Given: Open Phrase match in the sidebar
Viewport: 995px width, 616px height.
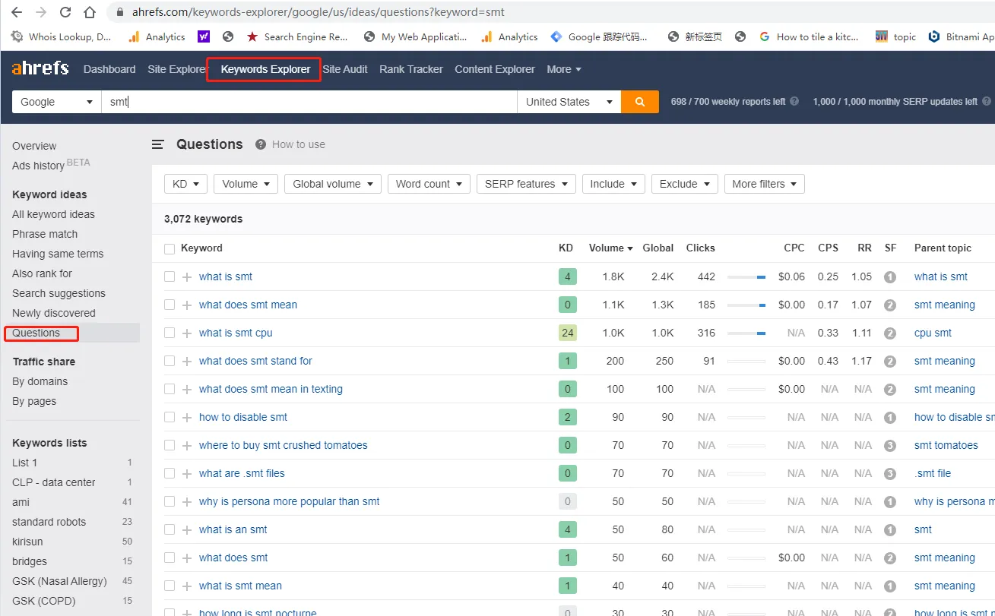Looking at the screenshot, I should 45,234.
